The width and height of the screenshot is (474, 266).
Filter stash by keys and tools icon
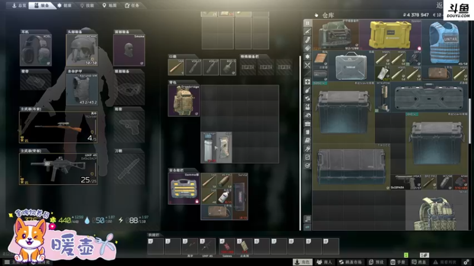point(308,149)
